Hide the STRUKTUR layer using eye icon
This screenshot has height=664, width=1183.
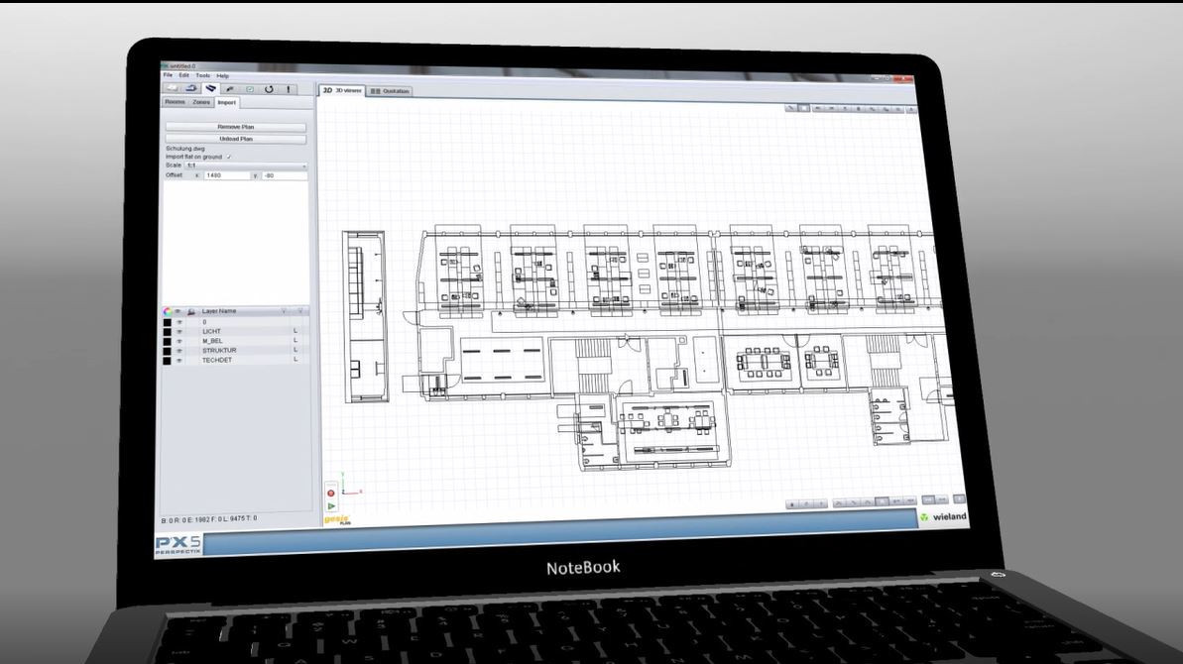pos(179,350)
